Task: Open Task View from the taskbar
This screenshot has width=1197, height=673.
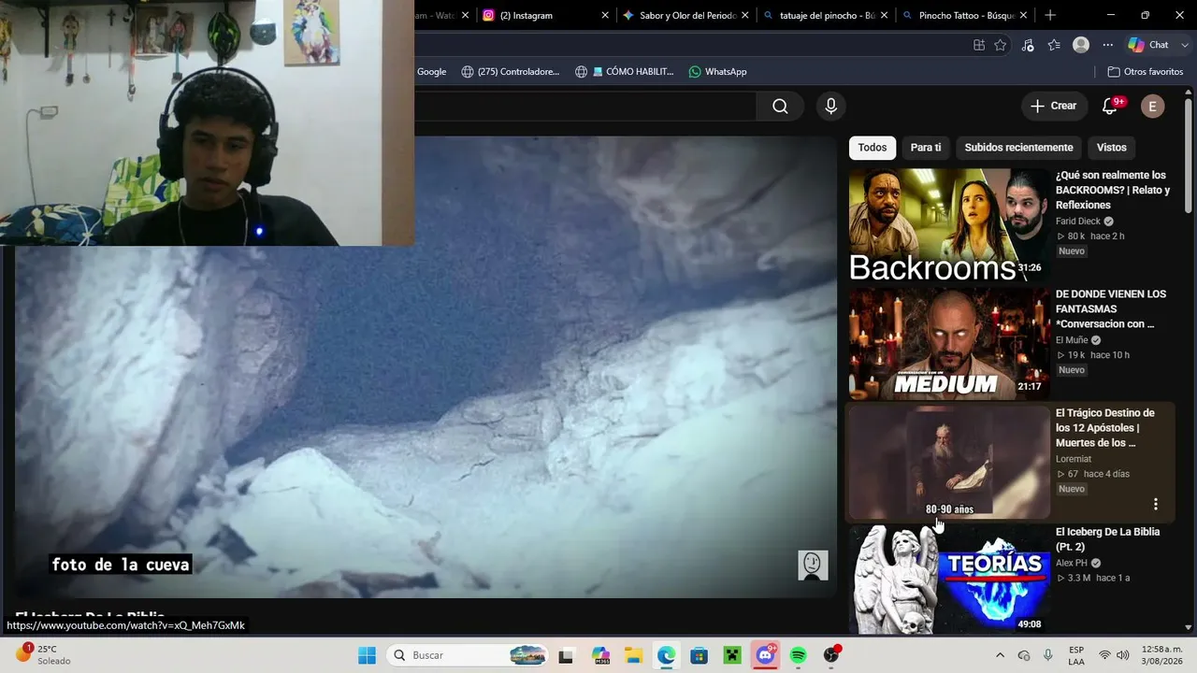Action: pyautogui.click(x=566, y=656)
